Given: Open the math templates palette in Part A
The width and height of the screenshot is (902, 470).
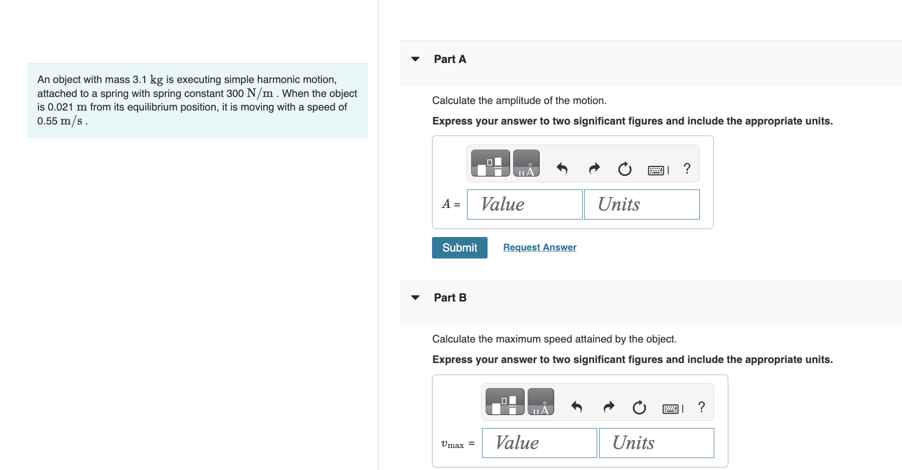Looking at the screenshot, I should (x=488, y=162).
